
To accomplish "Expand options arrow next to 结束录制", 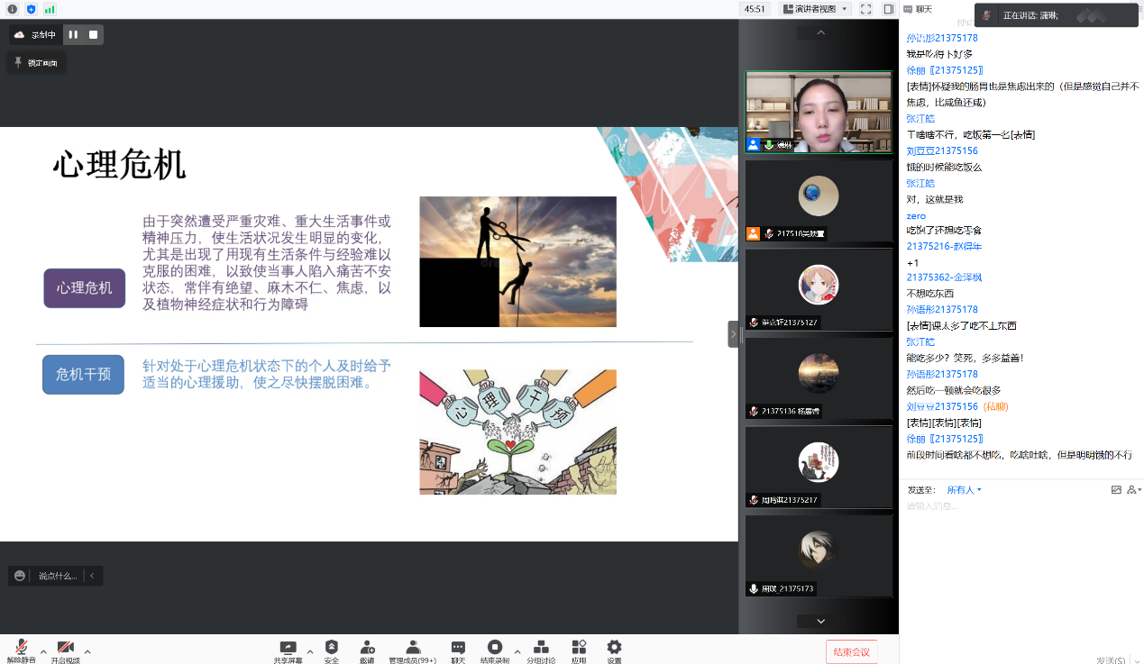I will pyautogui.click(x=517, y=650).
